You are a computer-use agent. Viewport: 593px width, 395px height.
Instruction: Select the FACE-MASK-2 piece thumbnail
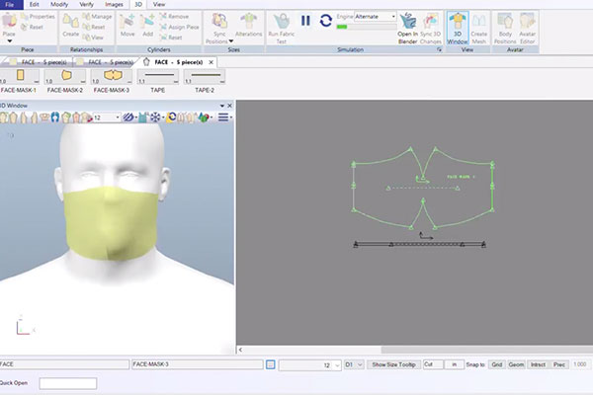click(67, 75)
